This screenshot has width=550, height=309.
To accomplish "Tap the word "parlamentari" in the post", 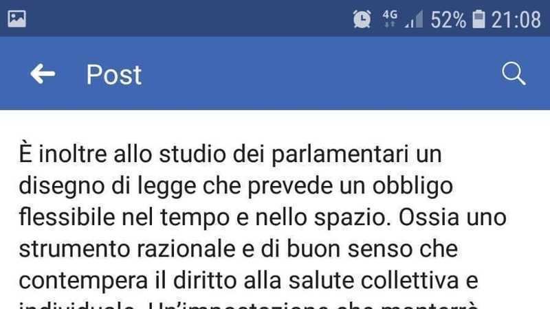I will tap(340, 155).
